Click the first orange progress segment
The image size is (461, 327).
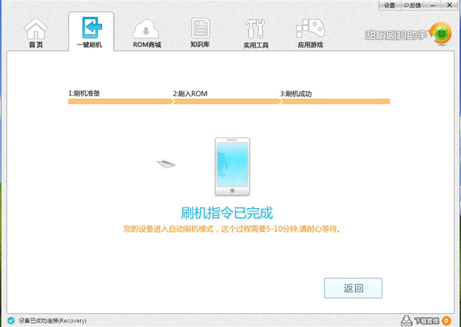(121, 101)
